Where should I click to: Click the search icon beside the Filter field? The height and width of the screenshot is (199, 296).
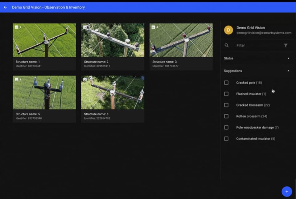[227, 45]
